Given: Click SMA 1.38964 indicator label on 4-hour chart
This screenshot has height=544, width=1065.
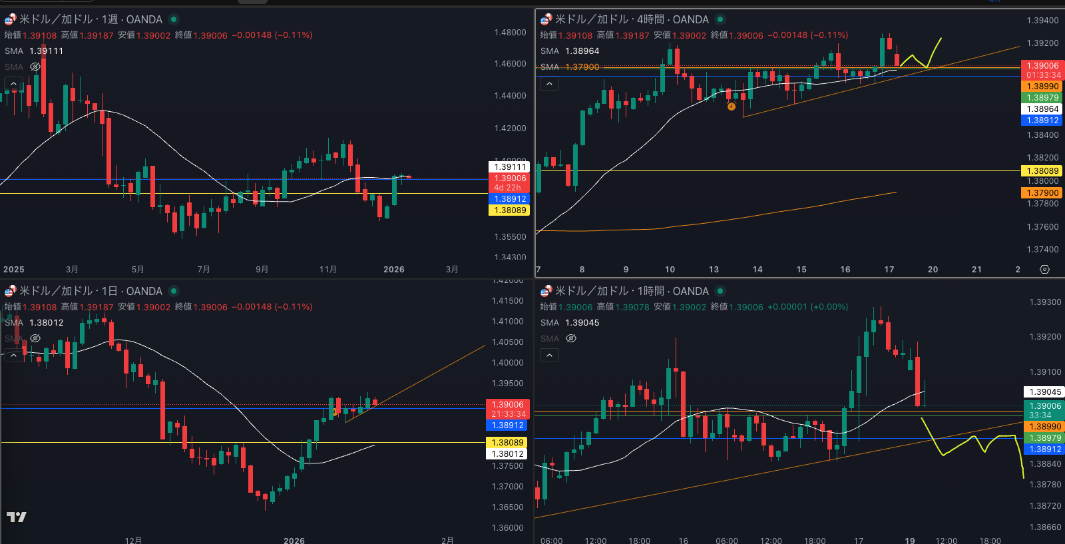Looking at the screenshot, I should point(570,51).
